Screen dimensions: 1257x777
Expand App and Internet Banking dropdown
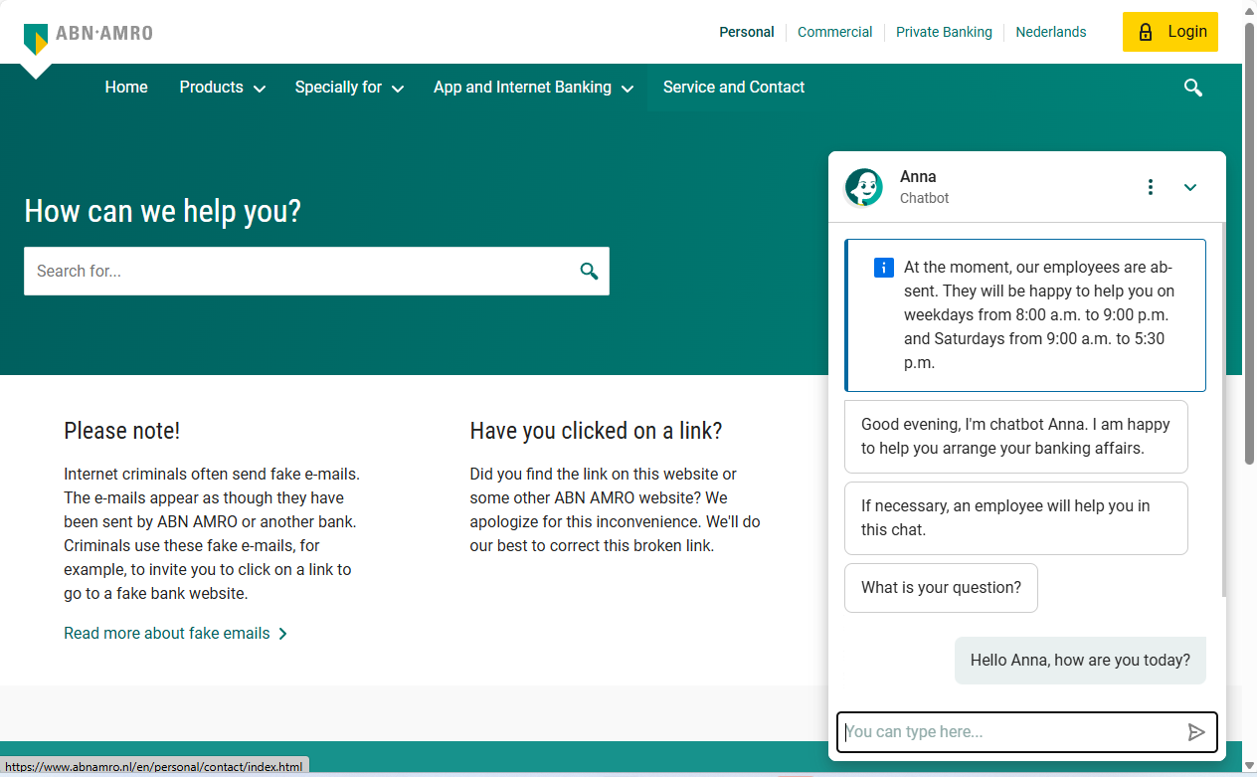click(533, 88)
